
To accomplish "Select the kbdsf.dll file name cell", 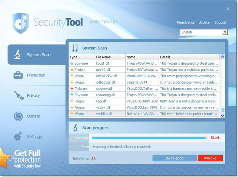I will (x=110, y=63).
